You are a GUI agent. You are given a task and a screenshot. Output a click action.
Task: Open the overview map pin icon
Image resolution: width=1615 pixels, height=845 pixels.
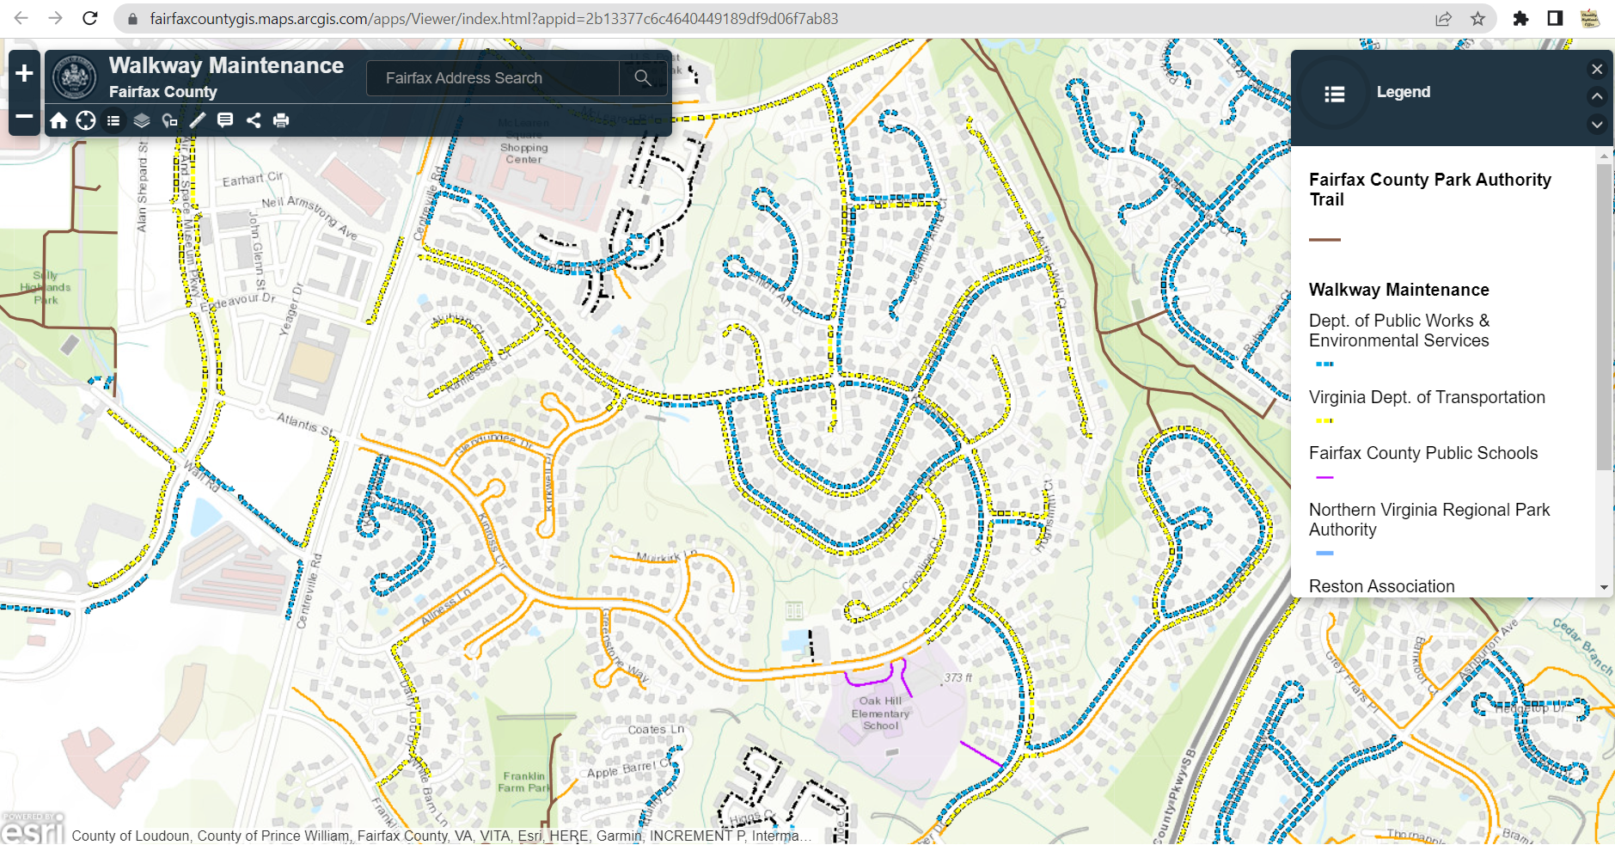coord(170,120)
